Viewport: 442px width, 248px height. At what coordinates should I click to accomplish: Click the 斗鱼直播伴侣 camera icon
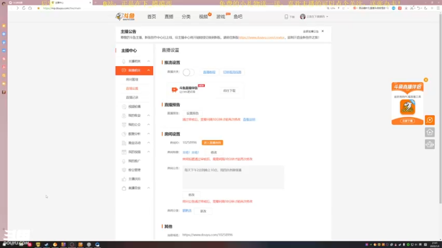(x=175, y=90)
